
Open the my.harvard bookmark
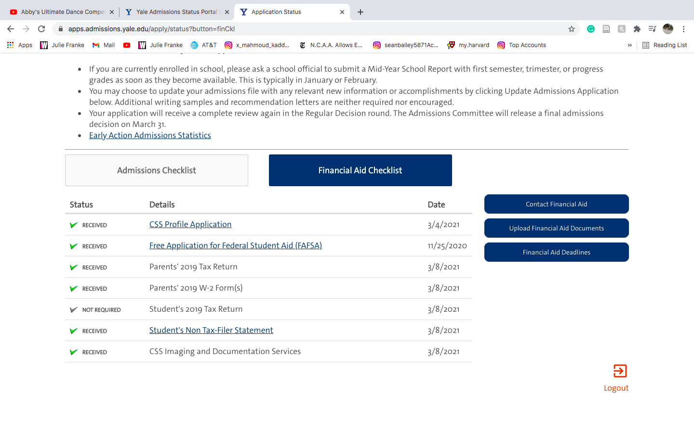click(468, 45)
